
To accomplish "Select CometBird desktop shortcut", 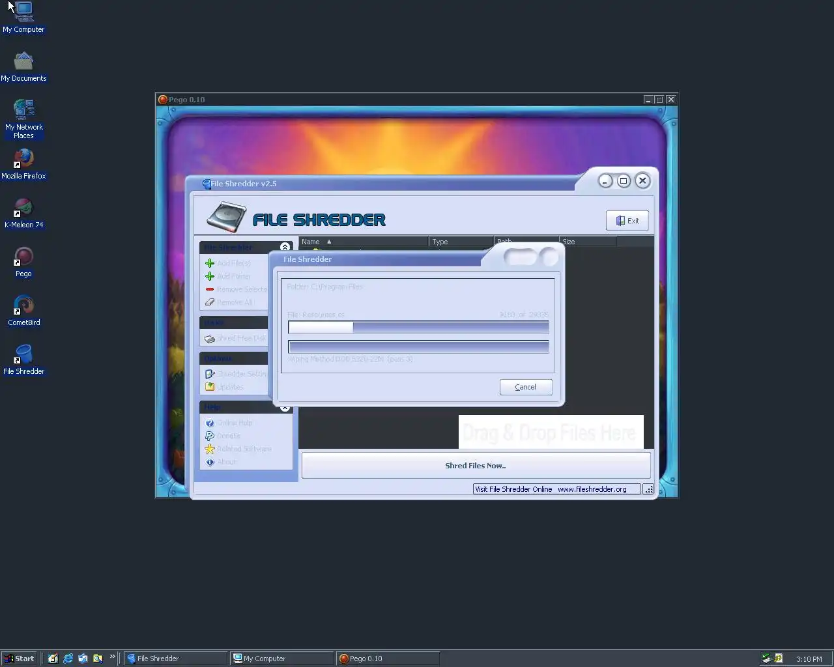I will [23, 311].
